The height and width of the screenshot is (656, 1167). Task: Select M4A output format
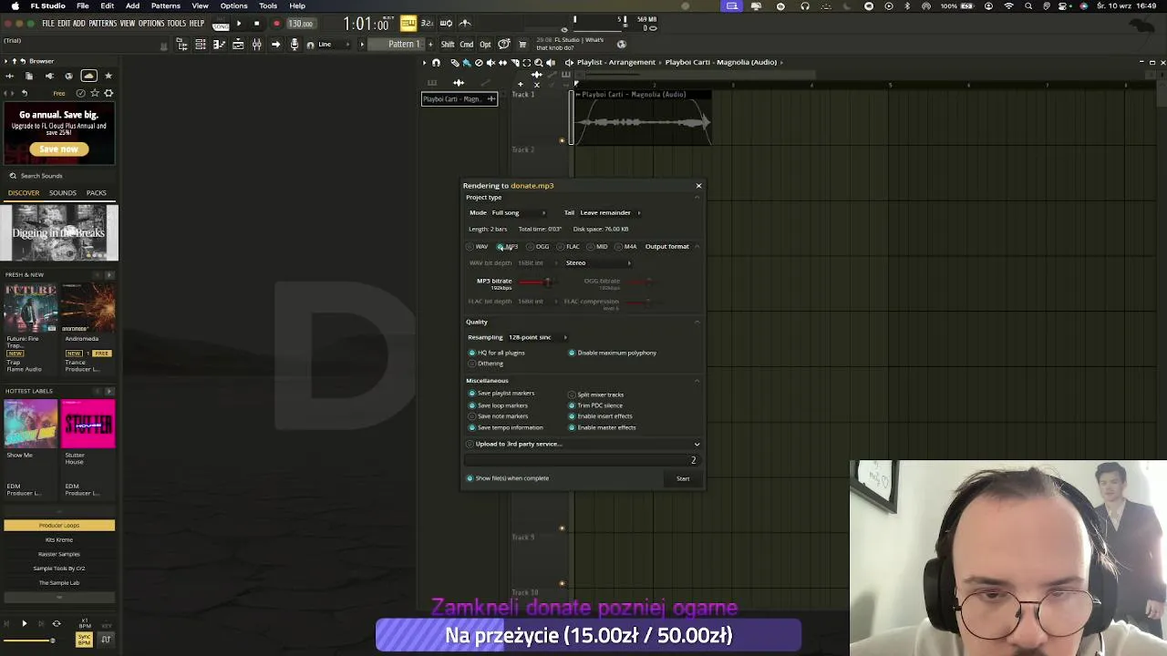[x=626, y=247]
